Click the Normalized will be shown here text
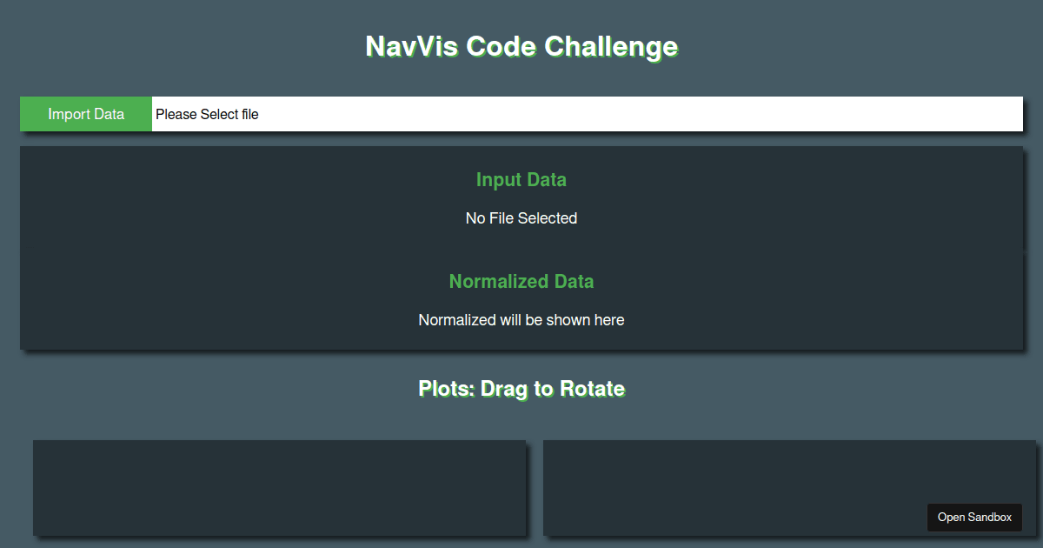Viewport: 1043px width, 548px height. point(521,320)
